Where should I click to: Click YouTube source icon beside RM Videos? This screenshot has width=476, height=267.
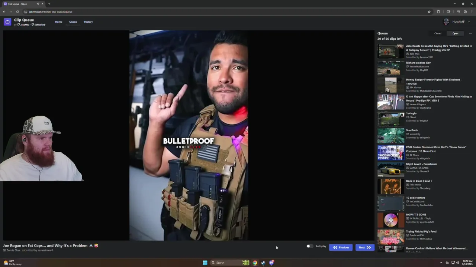[408, 88]
